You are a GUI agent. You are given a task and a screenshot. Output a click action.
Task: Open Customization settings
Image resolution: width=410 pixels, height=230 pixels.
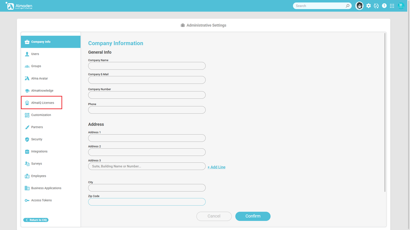click(x=51, y=115)
